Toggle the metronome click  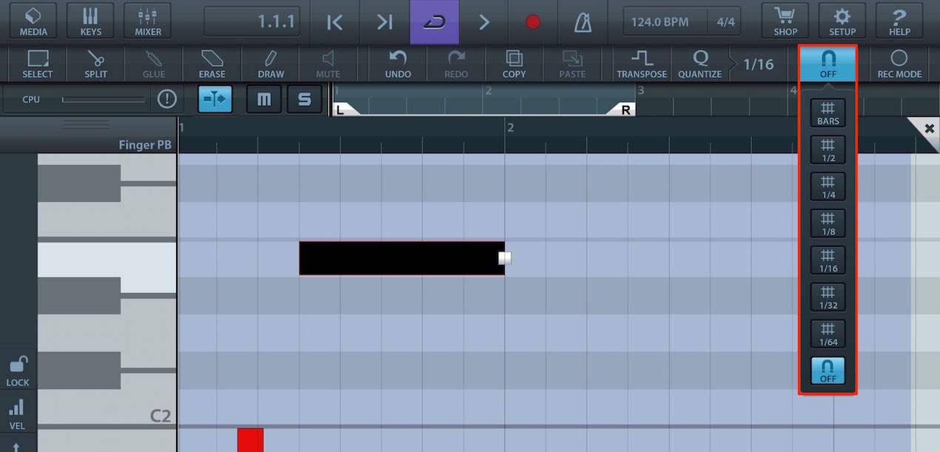pos(583,22)
